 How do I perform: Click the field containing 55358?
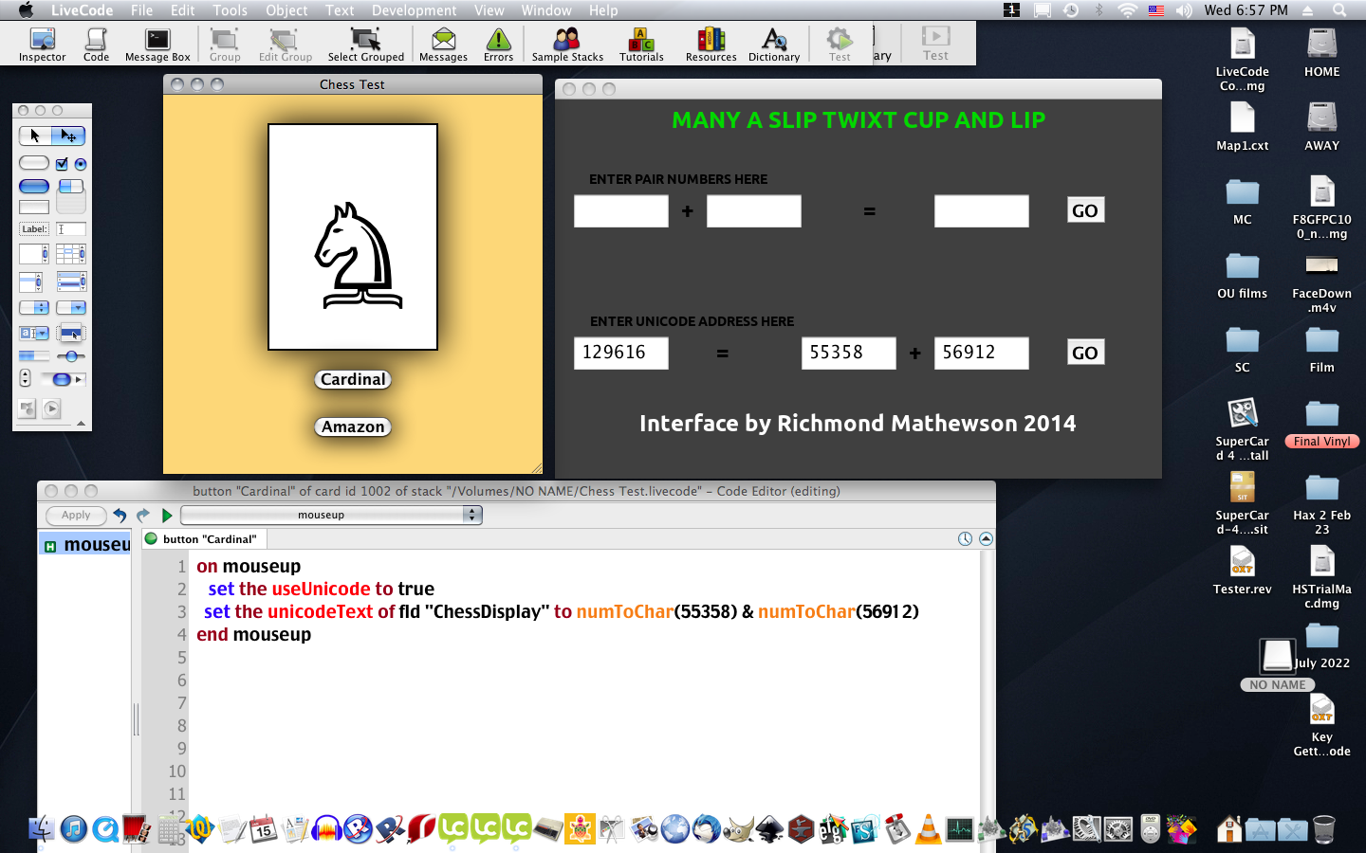point(849,353)
